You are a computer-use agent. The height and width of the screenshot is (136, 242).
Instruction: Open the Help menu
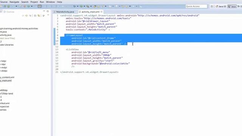[x=59, y=2]
